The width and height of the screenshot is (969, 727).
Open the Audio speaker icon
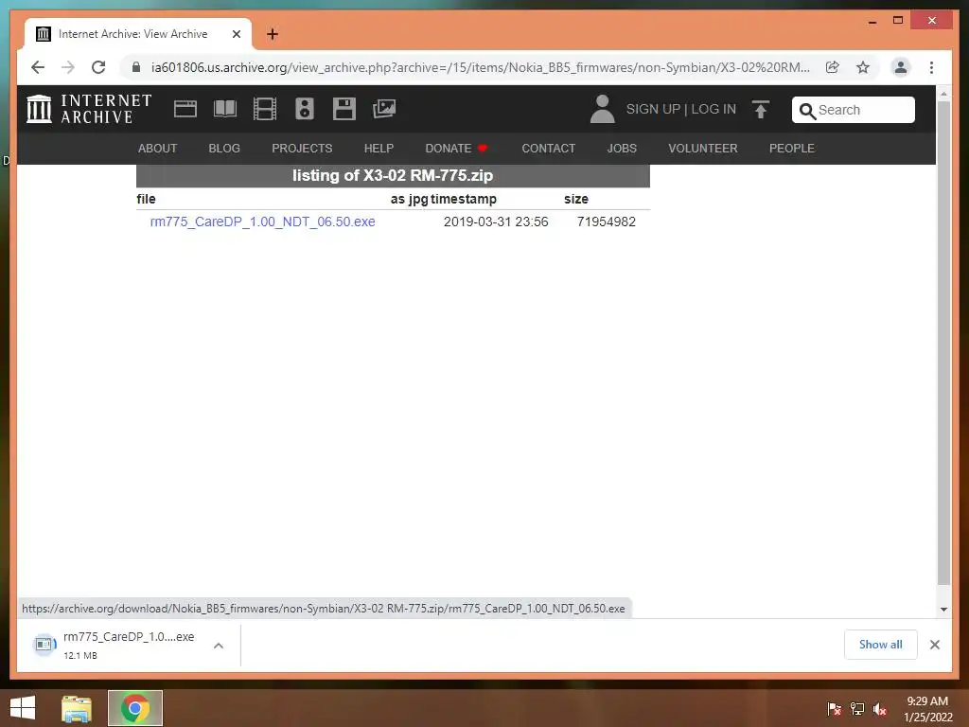point(304,109)
